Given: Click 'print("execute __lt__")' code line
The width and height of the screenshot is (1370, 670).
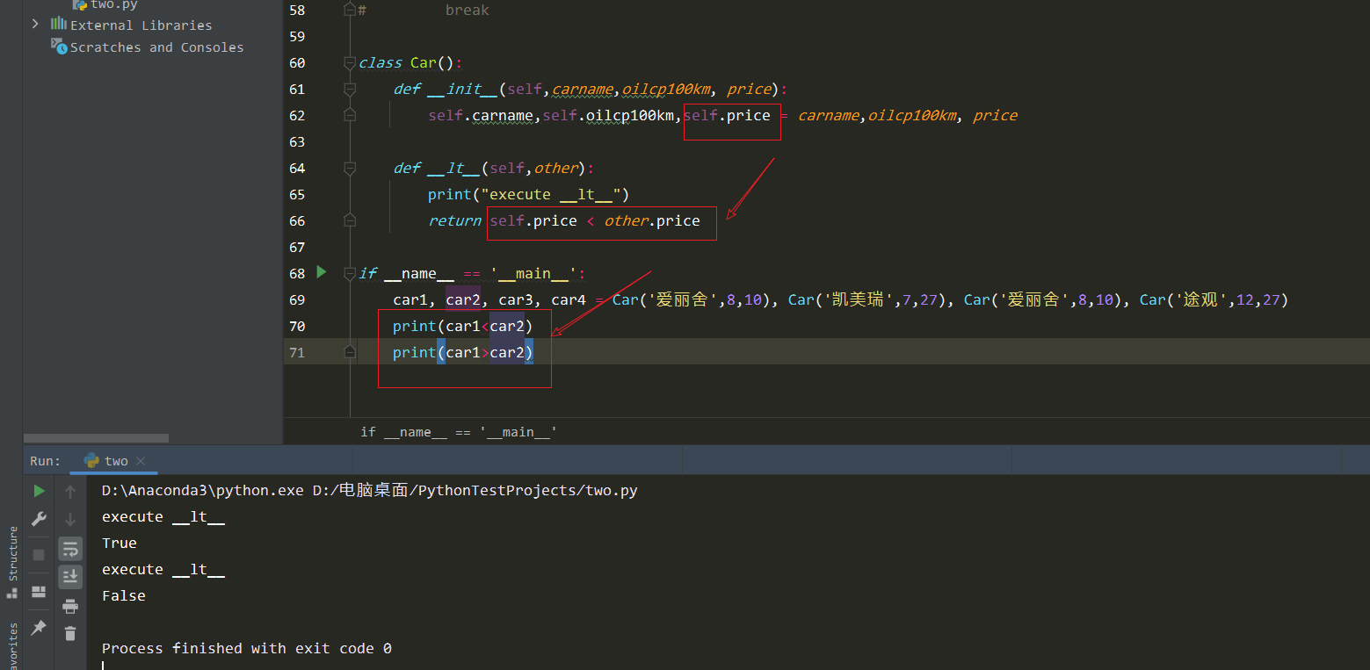Looking at the screenshot, I should [x=529, y=194].
